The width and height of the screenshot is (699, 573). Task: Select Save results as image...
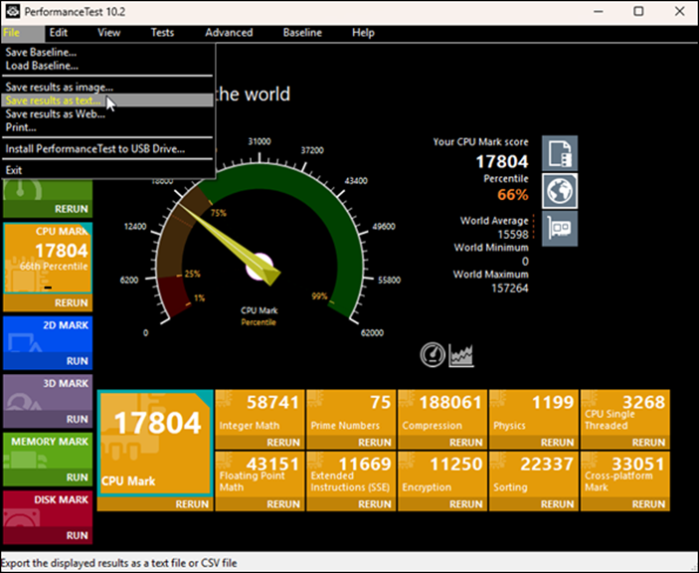[x=107, y=87]
